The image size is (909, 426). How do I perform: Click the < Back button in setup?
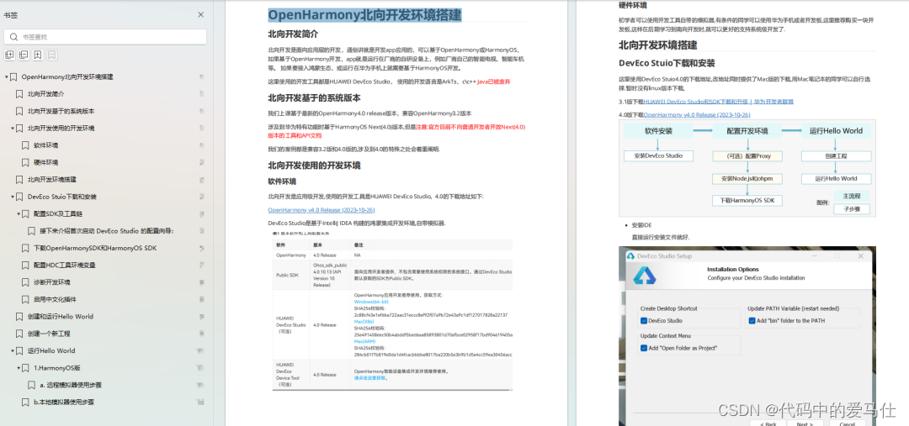point(768,423)
